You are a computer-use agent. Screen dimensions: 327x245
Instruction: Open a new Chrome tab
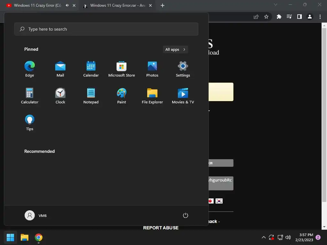click(163, 5)
